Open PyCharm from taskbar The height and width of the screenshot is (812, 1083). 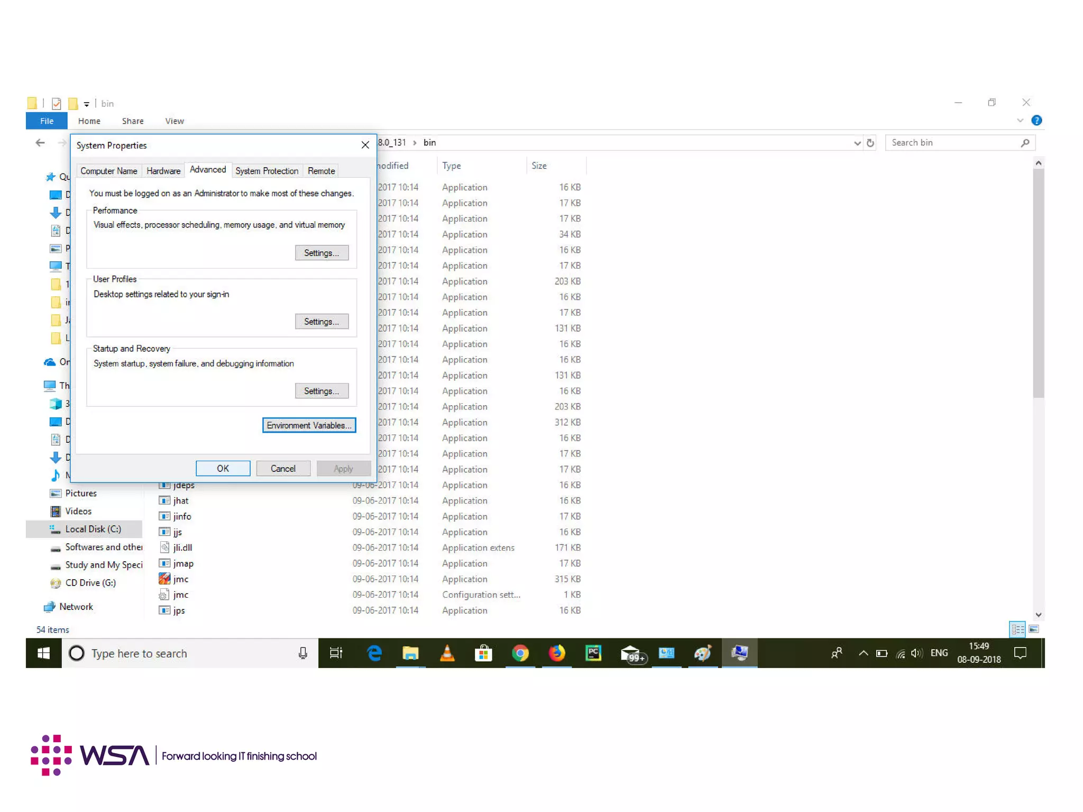[593, 654]
